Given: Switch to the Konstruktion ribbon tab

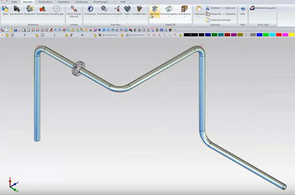Looking at the screenshot, I should 45,2.
